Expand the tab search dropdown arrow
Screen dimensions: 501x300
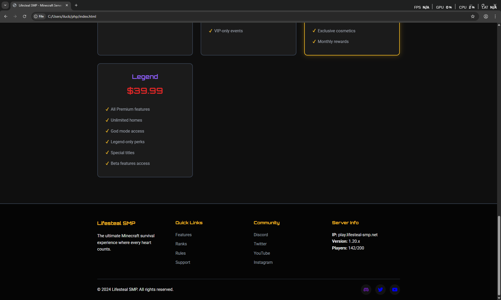point(5,5)
